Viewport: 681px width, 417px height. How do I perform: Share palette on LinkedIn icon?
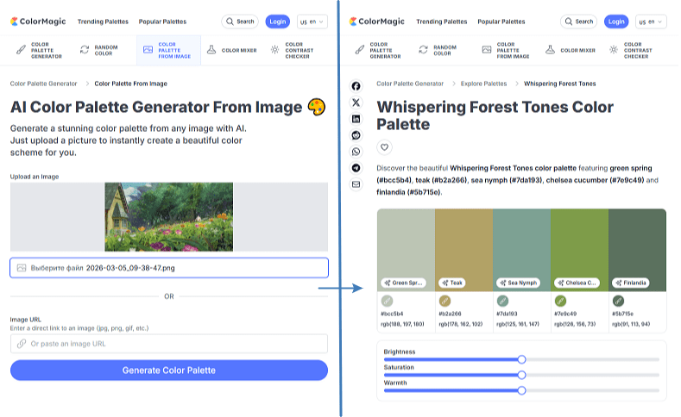point(356,119)
